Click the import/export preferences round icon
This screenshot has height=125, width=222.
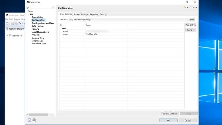pyautogui.click(x=34, y=120)
